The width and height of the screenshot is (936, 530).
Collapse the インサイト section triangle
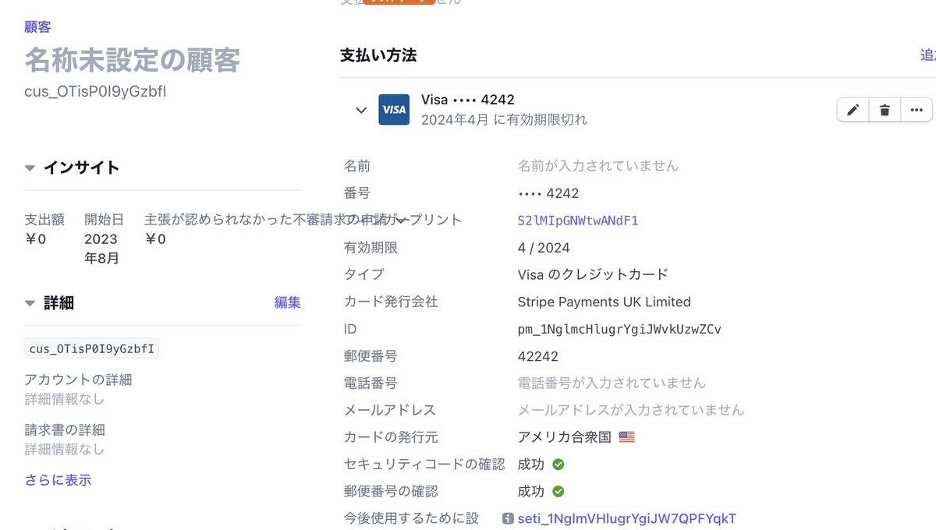[x=30, y=168]
